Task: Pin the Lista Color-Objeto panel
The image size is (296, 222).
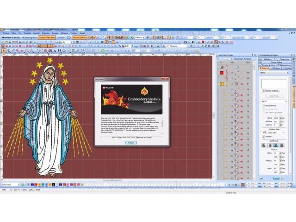Action: click(x=253, y=55)
